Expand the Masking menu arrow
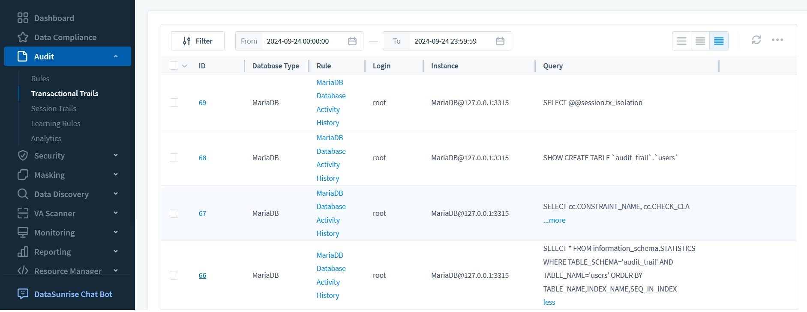The width and height of the screenshot is (807, 312). 116,174
